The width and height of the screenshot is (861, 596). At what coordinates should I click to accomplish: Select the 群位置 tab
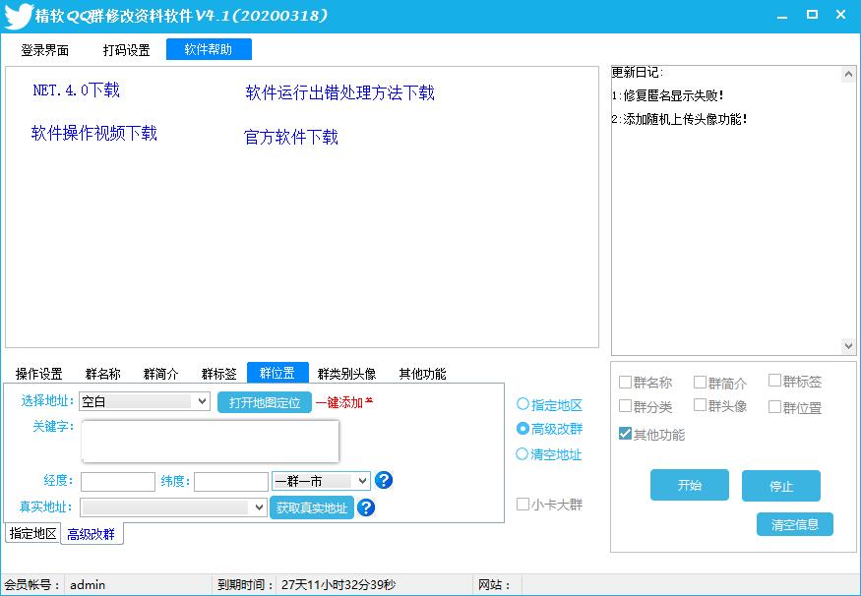coord(277,373)
